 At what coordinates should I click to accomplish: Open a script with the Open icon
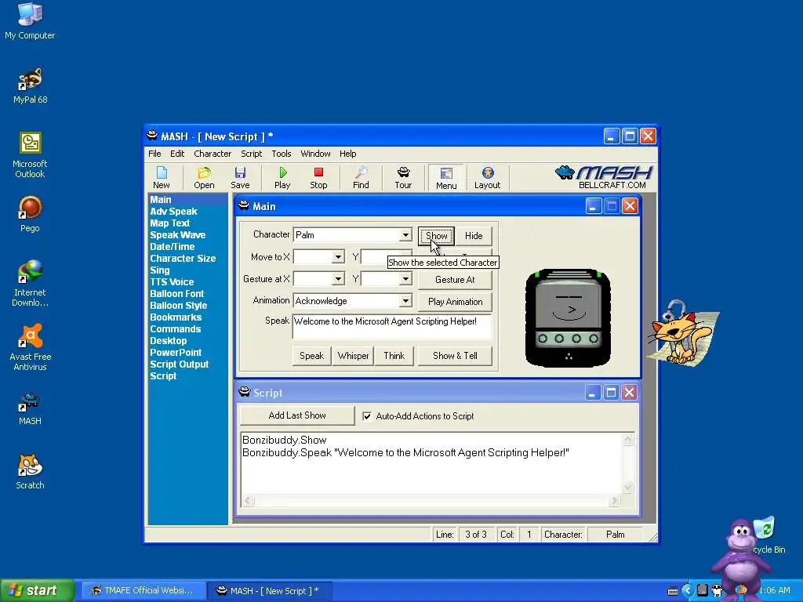point(204,178)
